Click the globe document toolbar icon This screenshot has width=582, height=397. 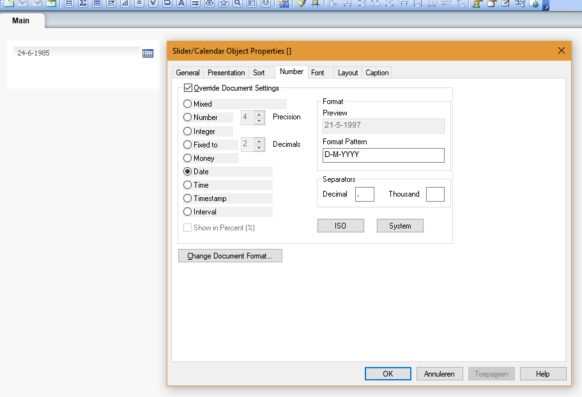pyautogui.click(x=533, y=3)
